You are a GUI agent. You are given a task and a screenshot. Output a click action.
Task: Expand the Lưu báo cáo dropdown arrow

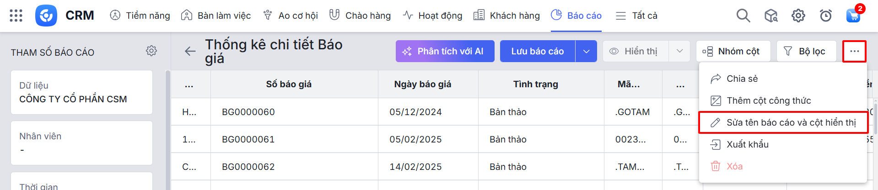click(586, 51)
